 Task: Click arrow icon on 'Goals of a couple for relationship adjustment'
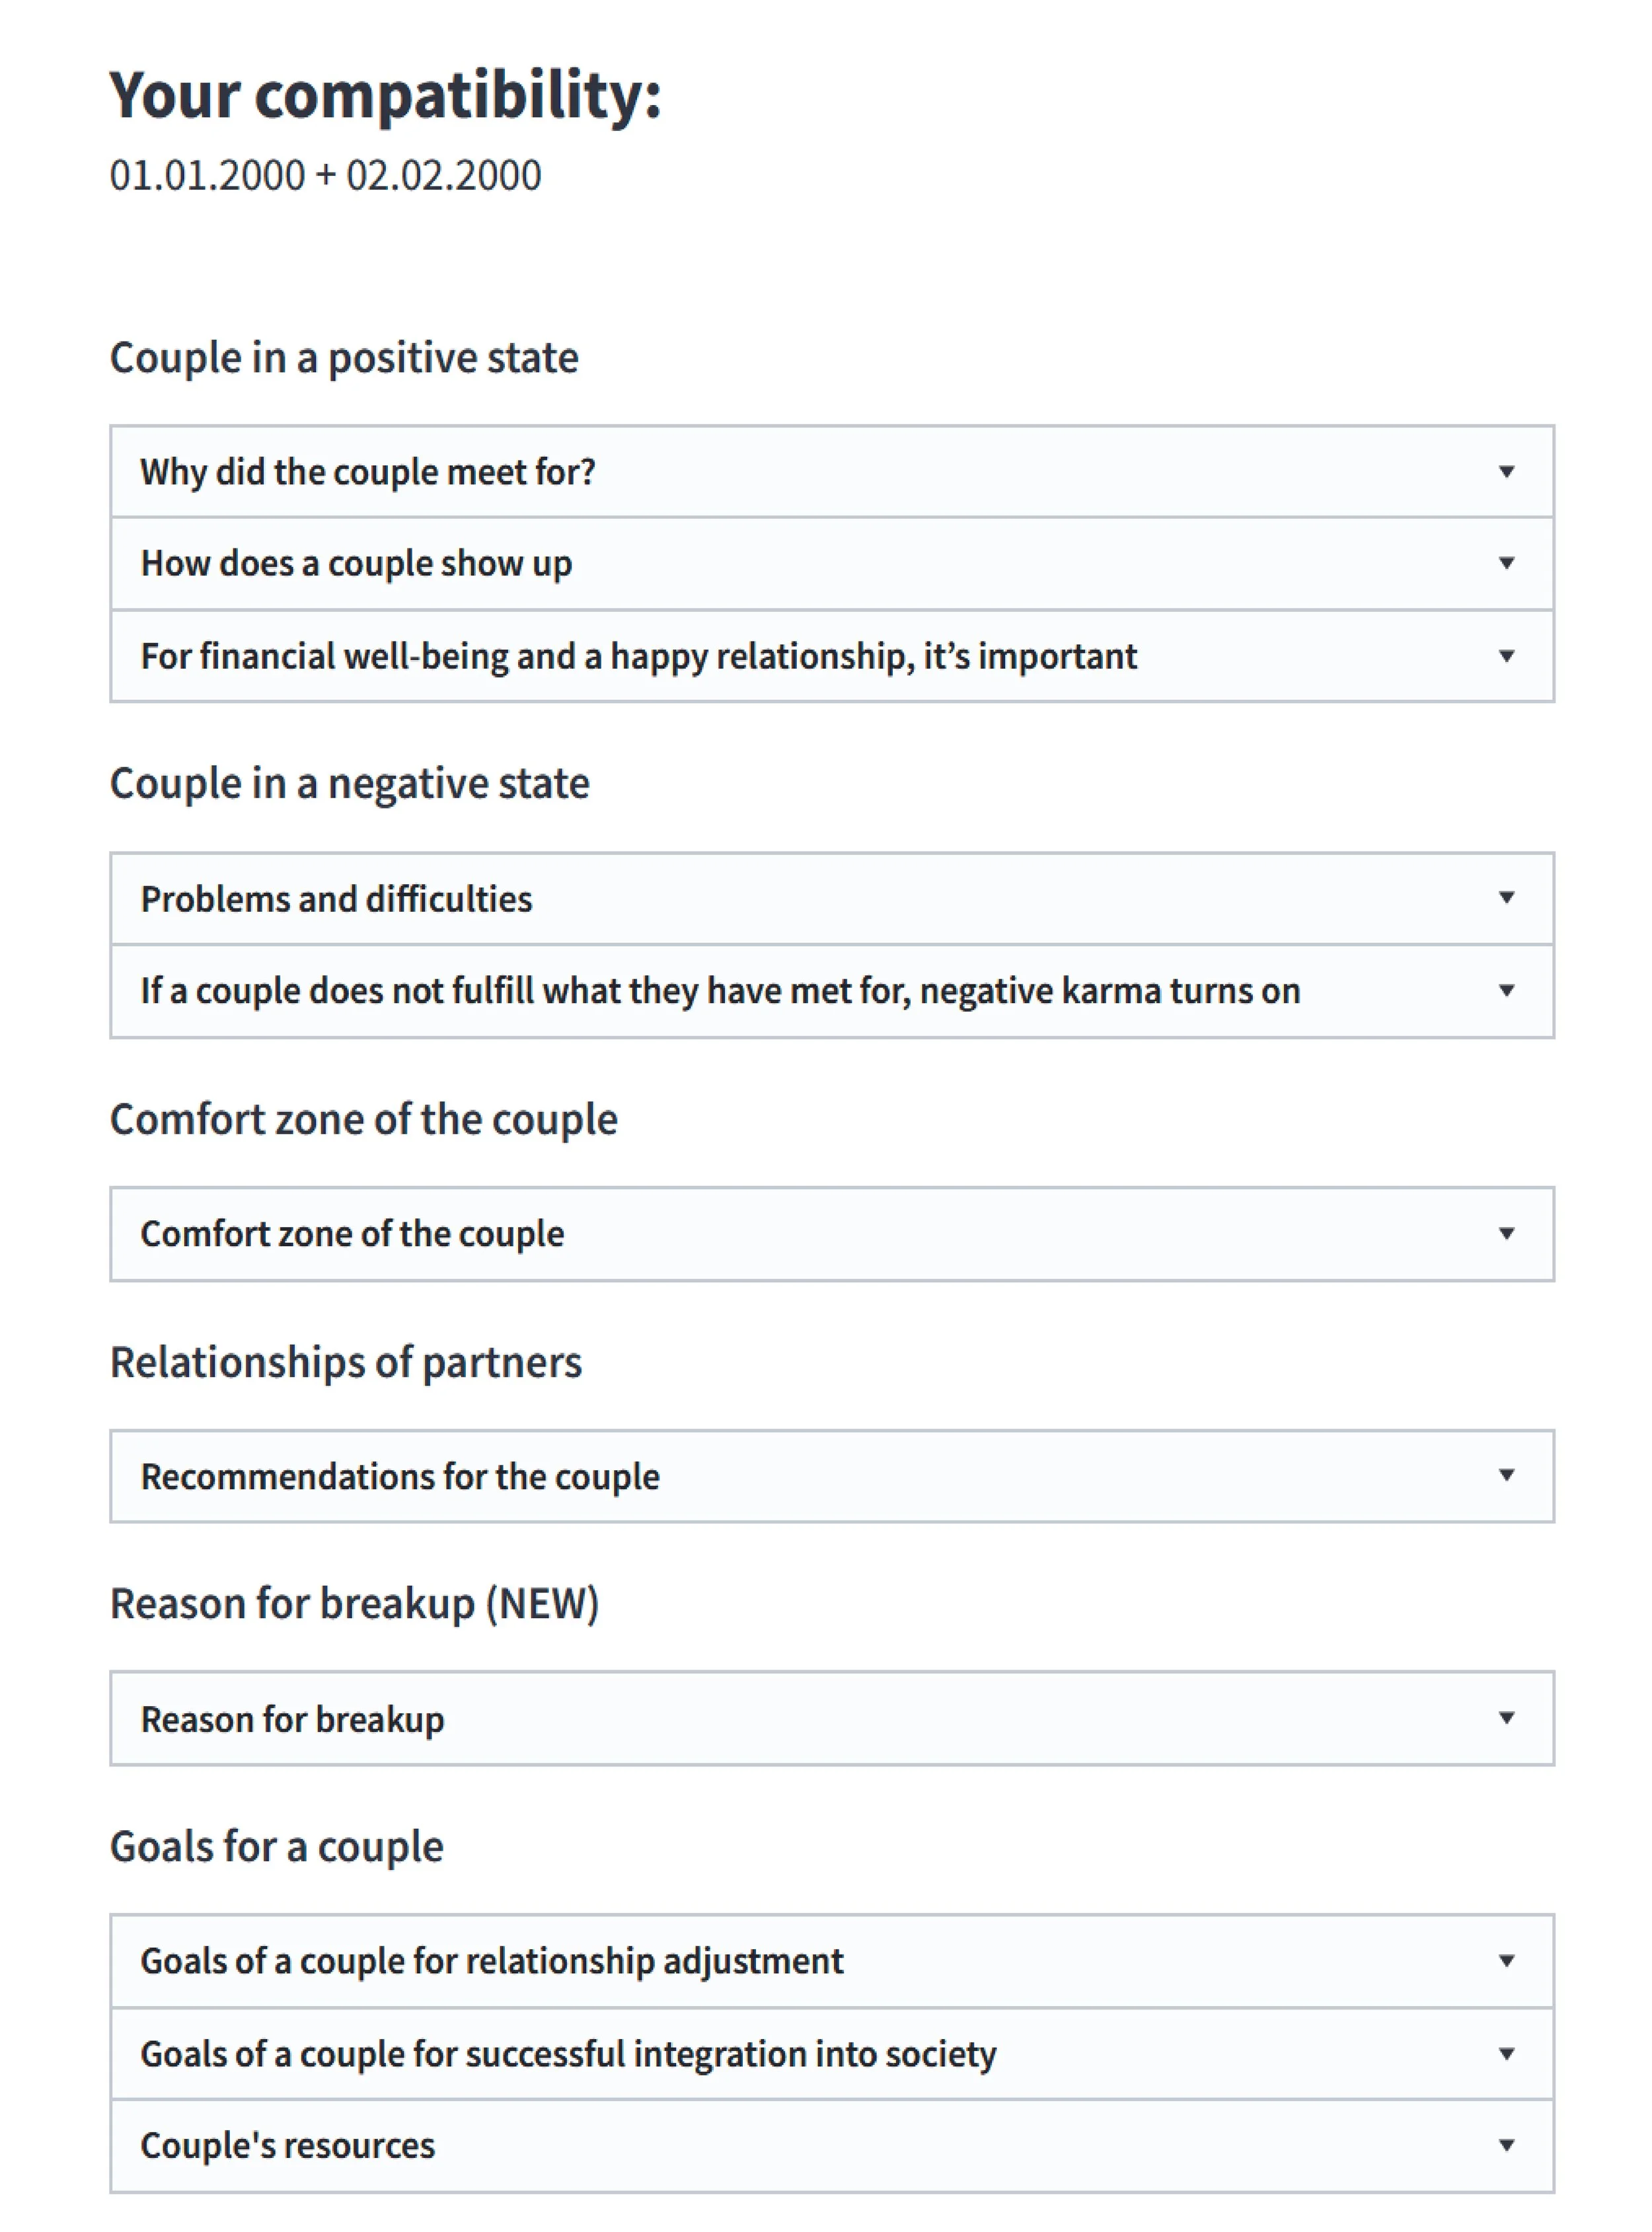pos(1506,1960)
